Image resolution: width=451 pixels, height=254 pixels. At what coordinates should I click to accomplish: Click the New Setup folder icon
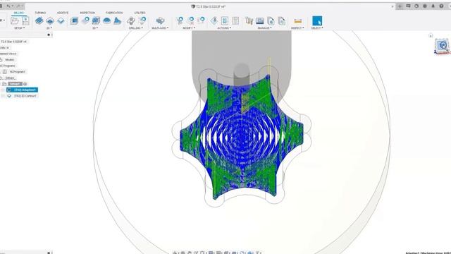tap(15, 20)
